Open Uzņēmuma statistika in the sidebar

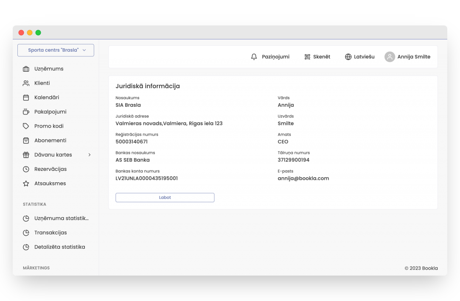pyautogui.click(x=61, y=218)
